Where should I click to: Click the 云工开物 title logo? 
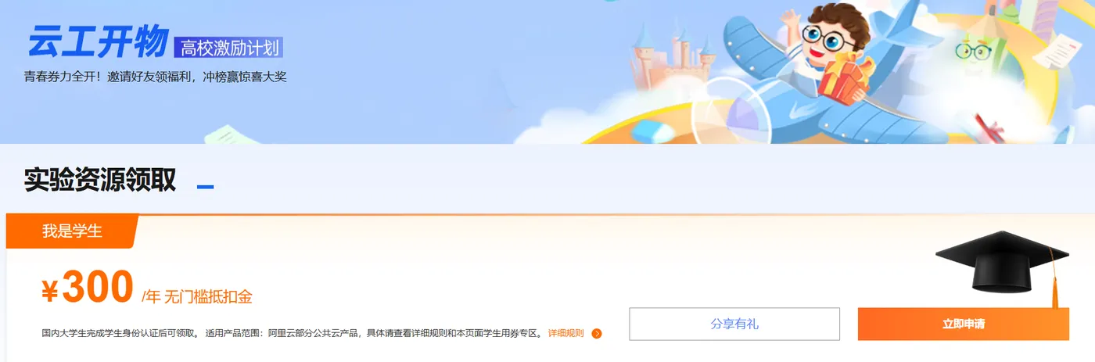pyautogui.click(x=98, y=41)
